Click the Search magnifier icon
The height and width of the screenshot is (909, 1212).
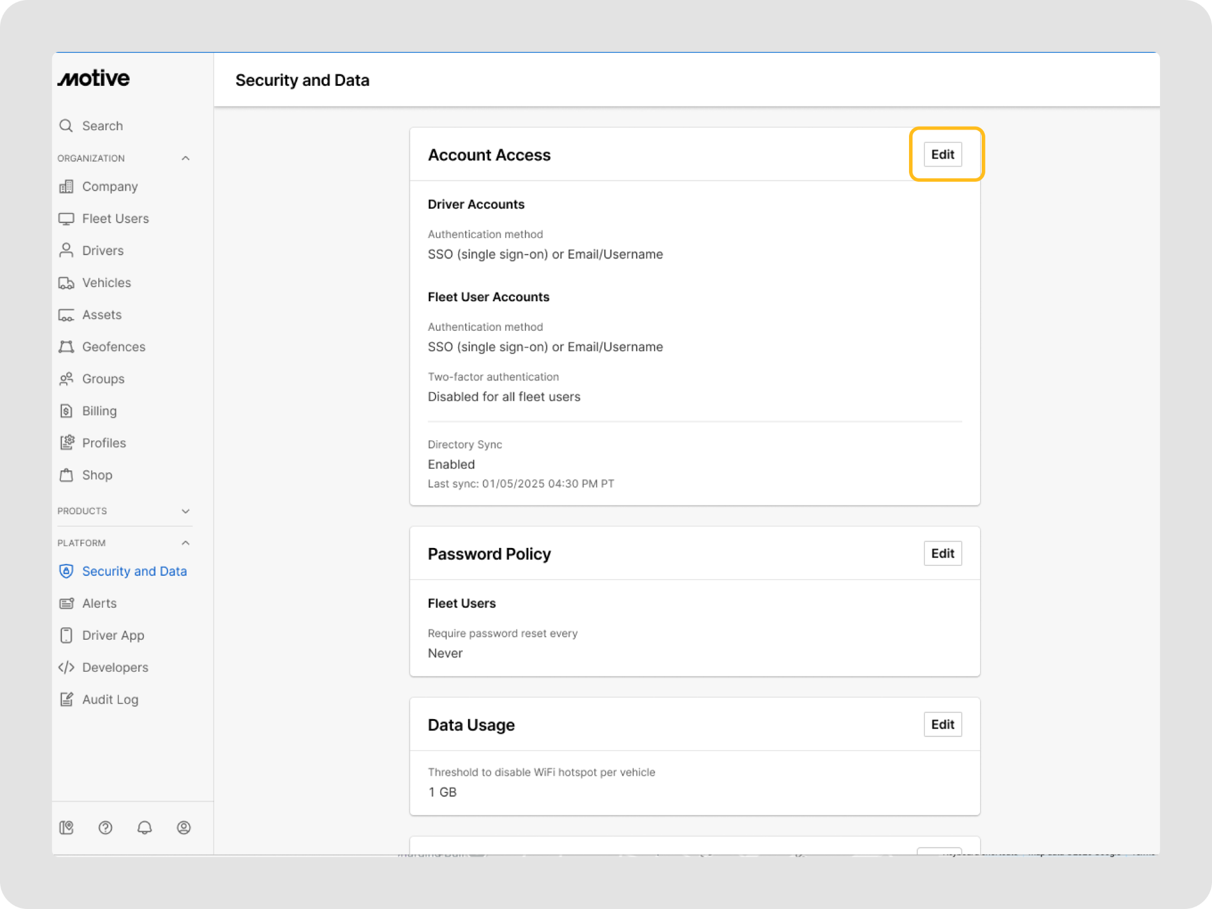pos(66,125)
